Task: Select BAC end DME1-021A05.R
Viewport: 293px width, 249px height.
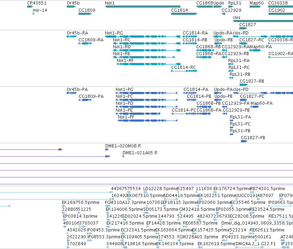Action: (x=123, y=156)
